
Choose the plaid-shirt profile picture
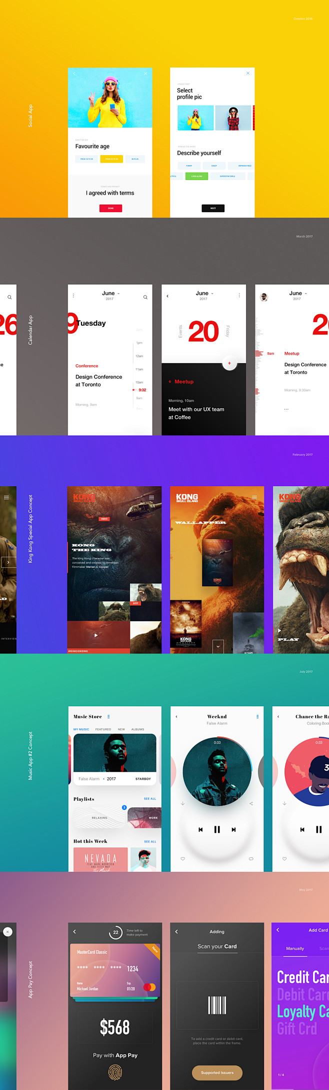(x=233, y=118)
